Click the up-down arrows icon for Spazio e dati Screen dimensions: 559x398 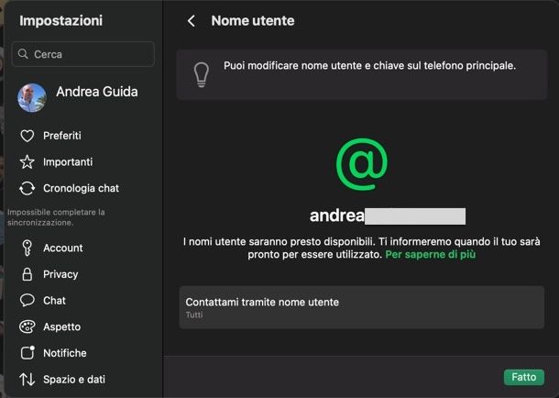tap(27, 379)
